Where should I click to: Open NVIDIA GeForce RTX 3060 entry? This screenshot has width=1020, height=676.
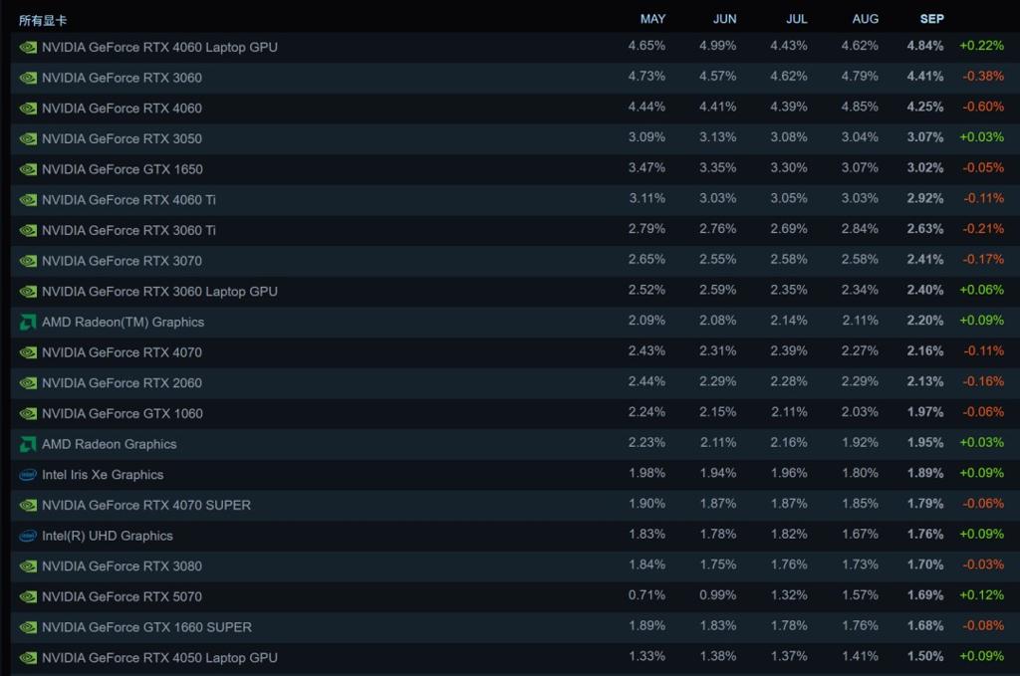coord(122,78)
